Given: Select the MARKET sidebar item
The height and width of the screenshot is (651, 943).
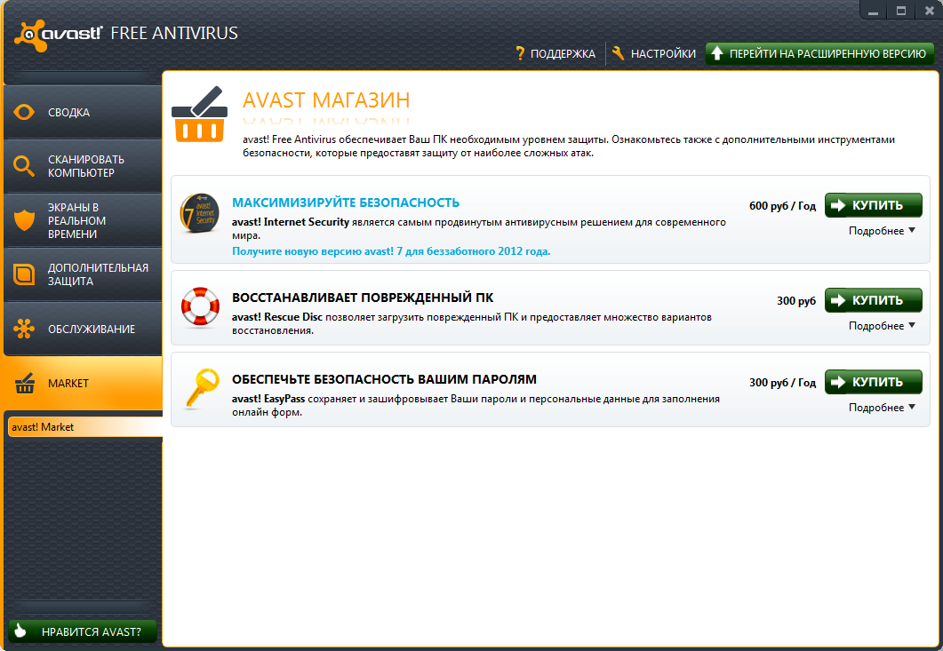Looking at the screenshot, I should pyautogui.click(x=83, y=383).
